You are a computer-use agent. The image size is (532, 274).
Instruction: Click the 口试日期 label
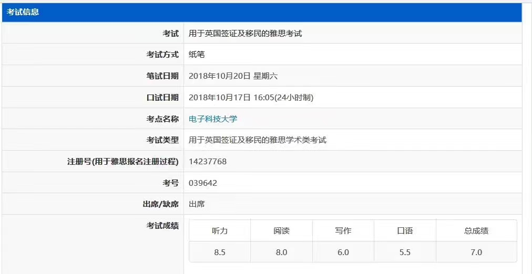[x=162, y=98]
